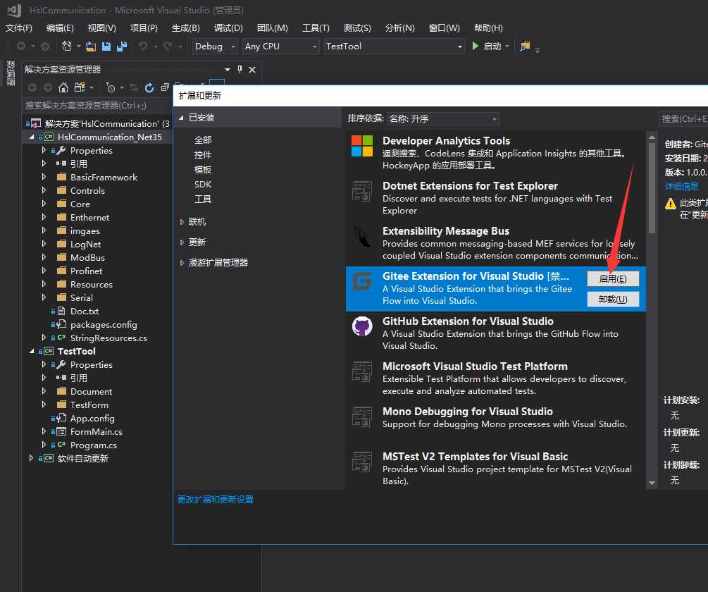Image resolution: width=708 pixels, height=592 pixels.
Task: Click the refresh icon in Solution Explorer
Action: pyautogui.click(x=149, y=87)
